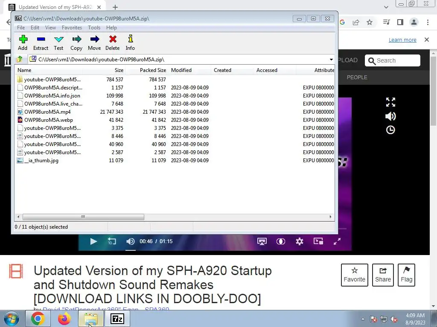This screenshot has width=437, height=327.
Task: Click the horizontal scrollbar left arrow
Action: click(18, 217)
